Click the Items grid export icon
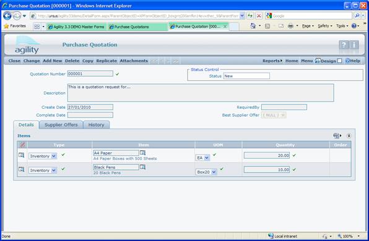This screenshot has width=369, height=241. click(x=337, y=135)
